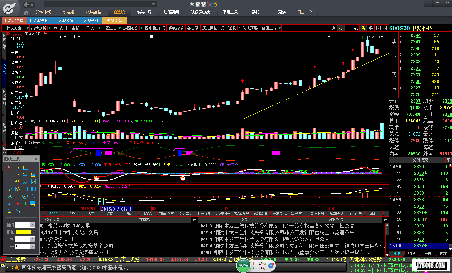The image size is (452, 273).
Task: Open the 财经要闻 menu
Action: click(171, 12)
